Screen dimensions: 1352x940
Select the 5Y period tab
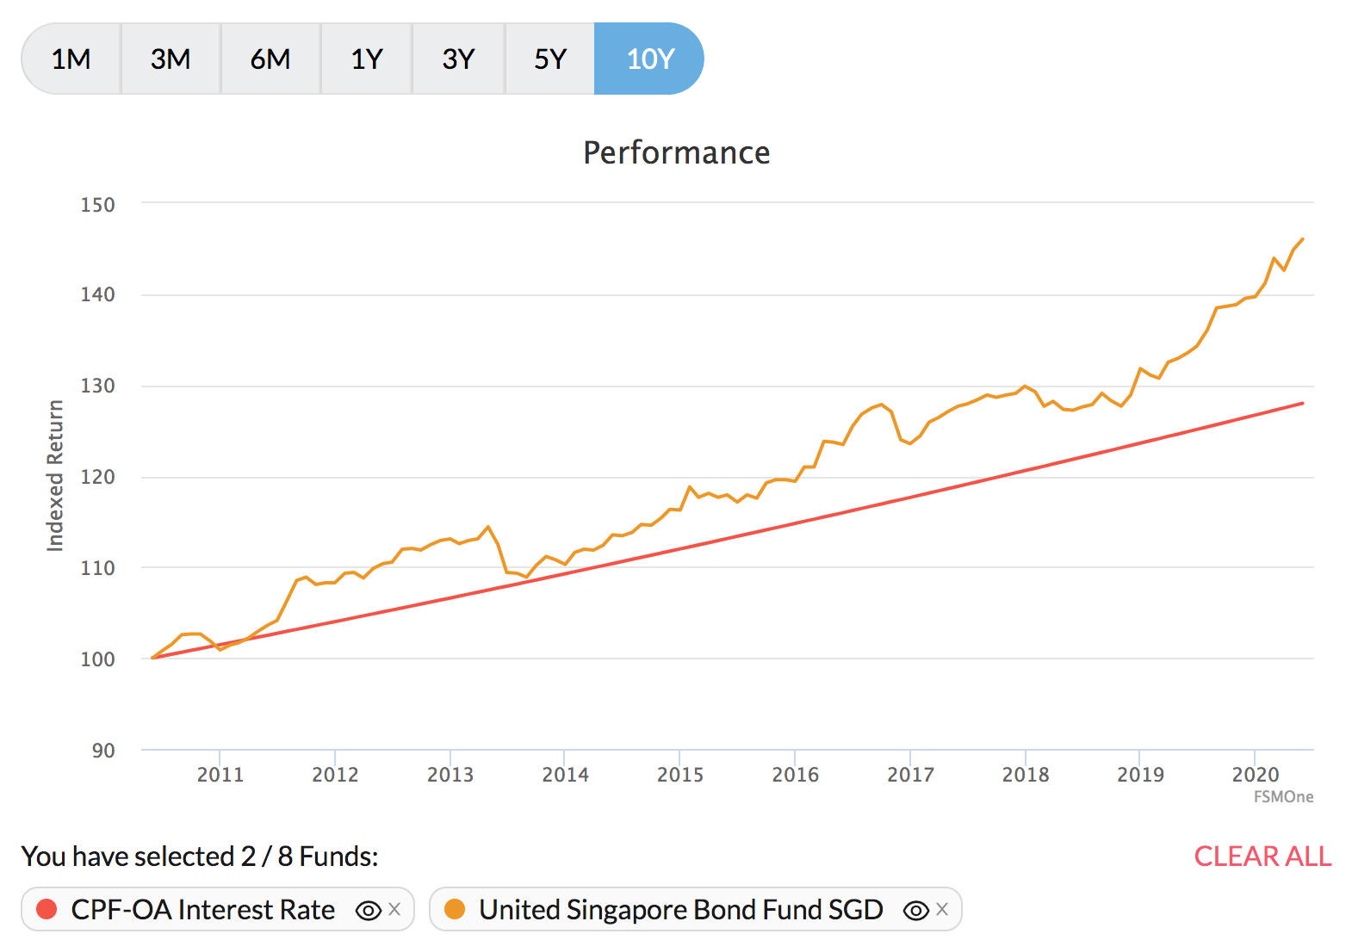point(550,59)
